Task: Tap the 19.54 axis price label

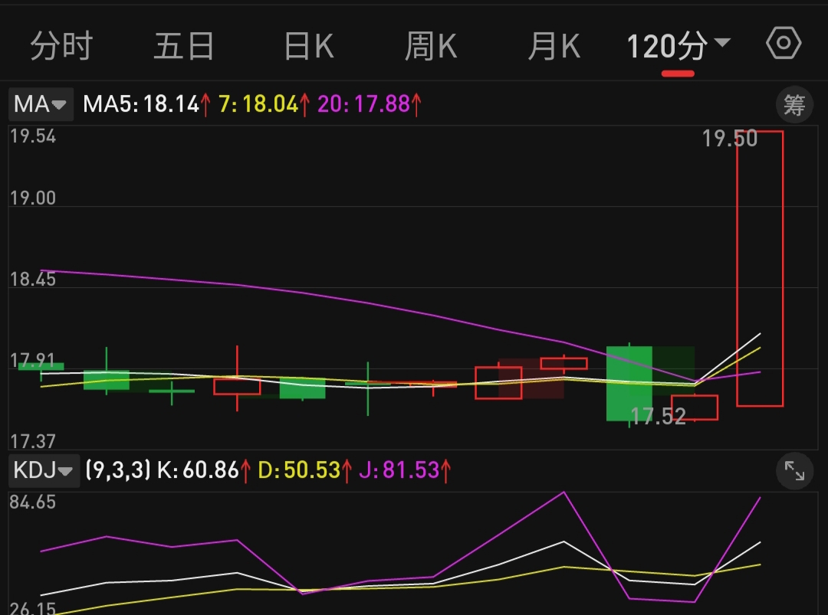Action: pos(33,136)
